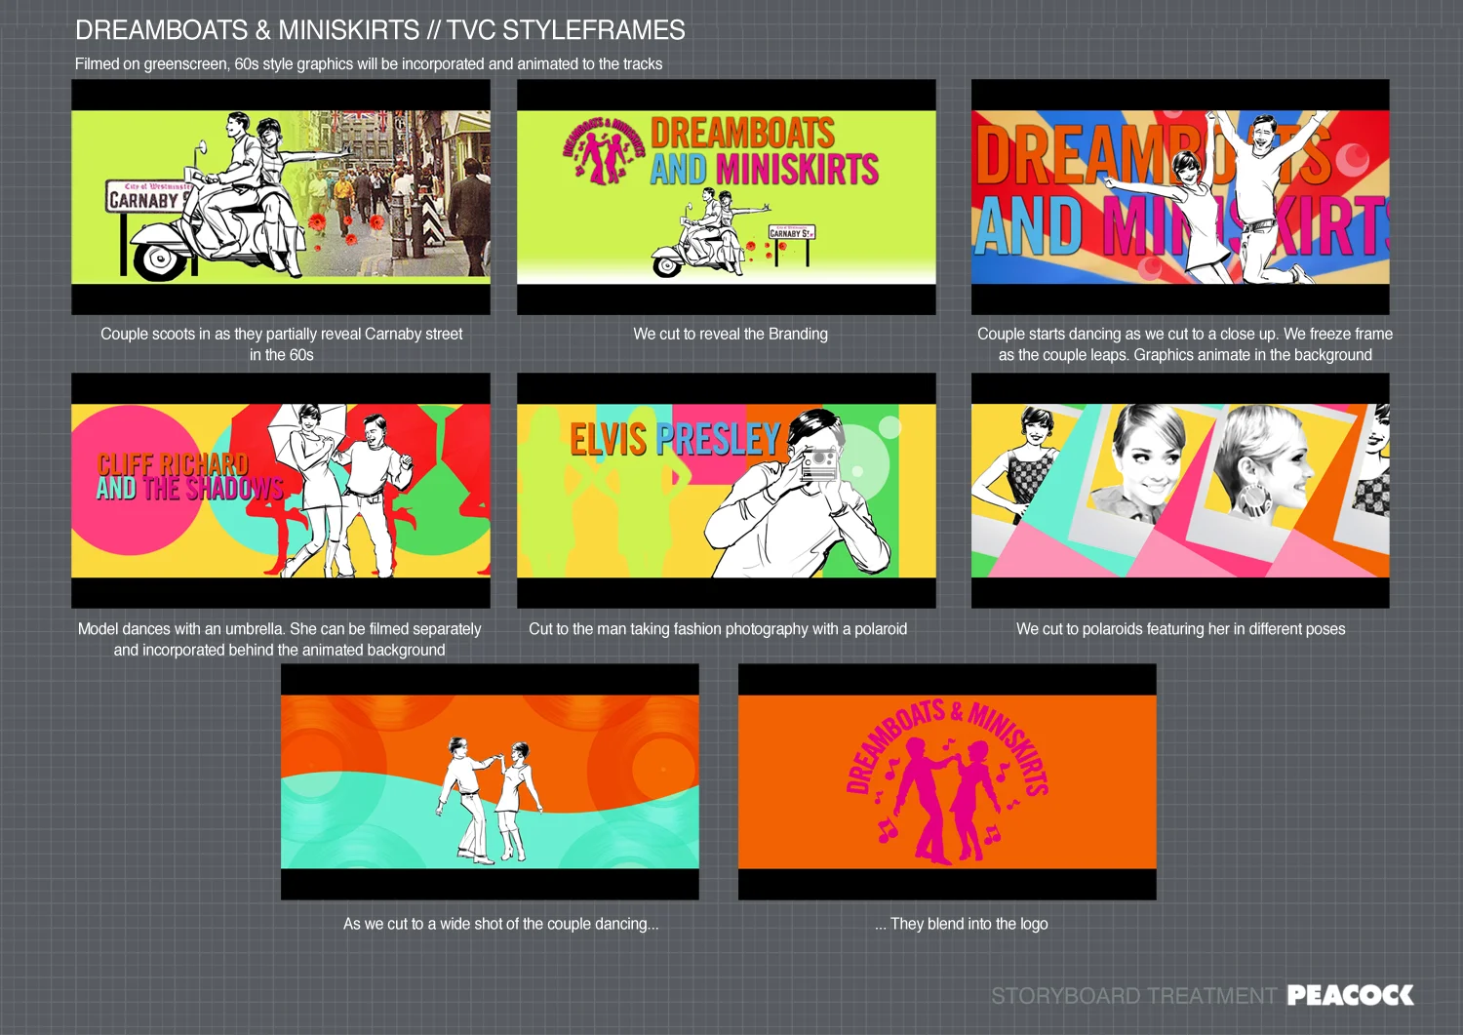Click caption 'As we cut to a wide shot'

(x=501, y=924)
